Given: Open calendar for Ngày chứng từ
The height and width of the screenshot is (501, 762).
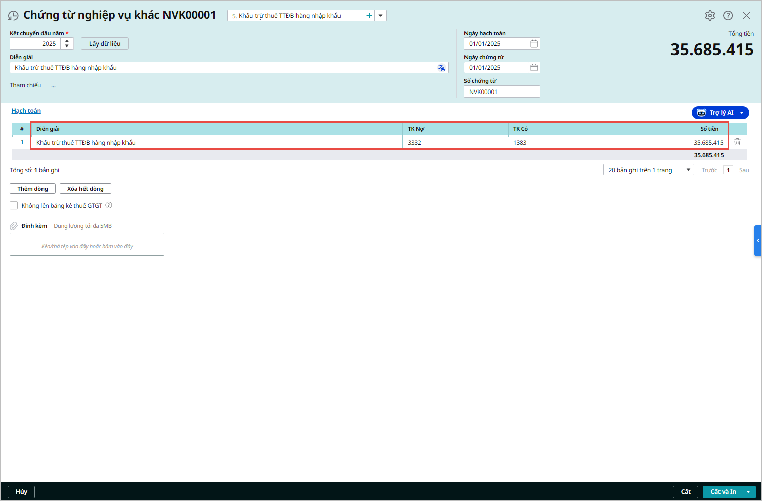Looking at the screenshot, I should point(534,68).
